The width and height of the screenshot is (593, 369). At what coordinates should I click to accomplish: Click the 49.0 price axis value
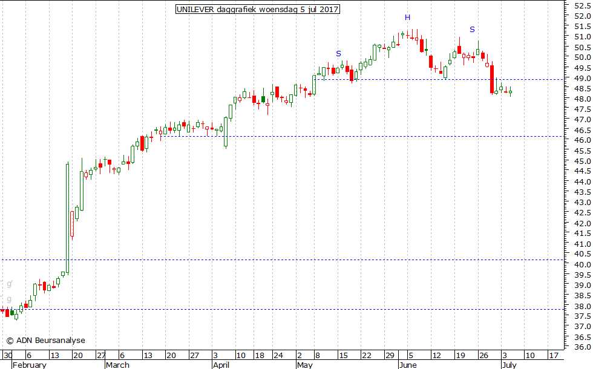click(582, 78)
